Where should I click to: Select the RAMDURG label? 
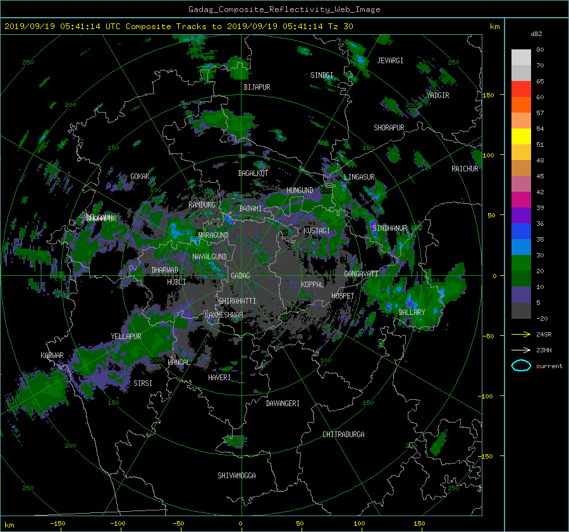[202, 205]
